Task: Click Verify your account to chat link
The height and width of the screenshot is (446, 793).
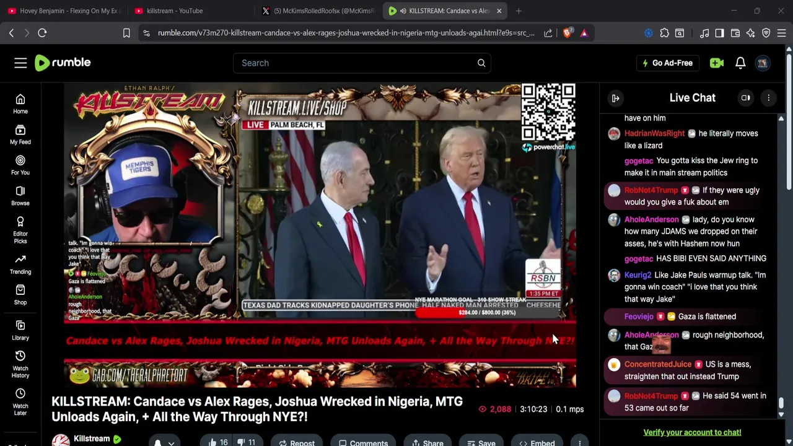Action: 692,432
